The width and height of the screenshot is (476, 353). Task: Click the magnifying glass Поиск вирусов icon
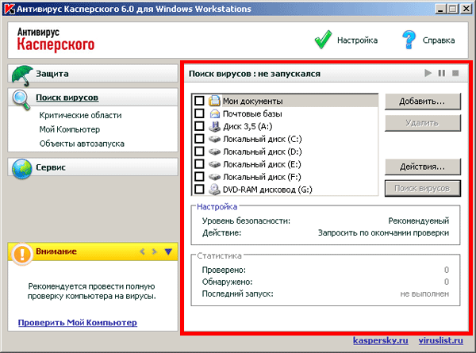(x=21, y=100)
